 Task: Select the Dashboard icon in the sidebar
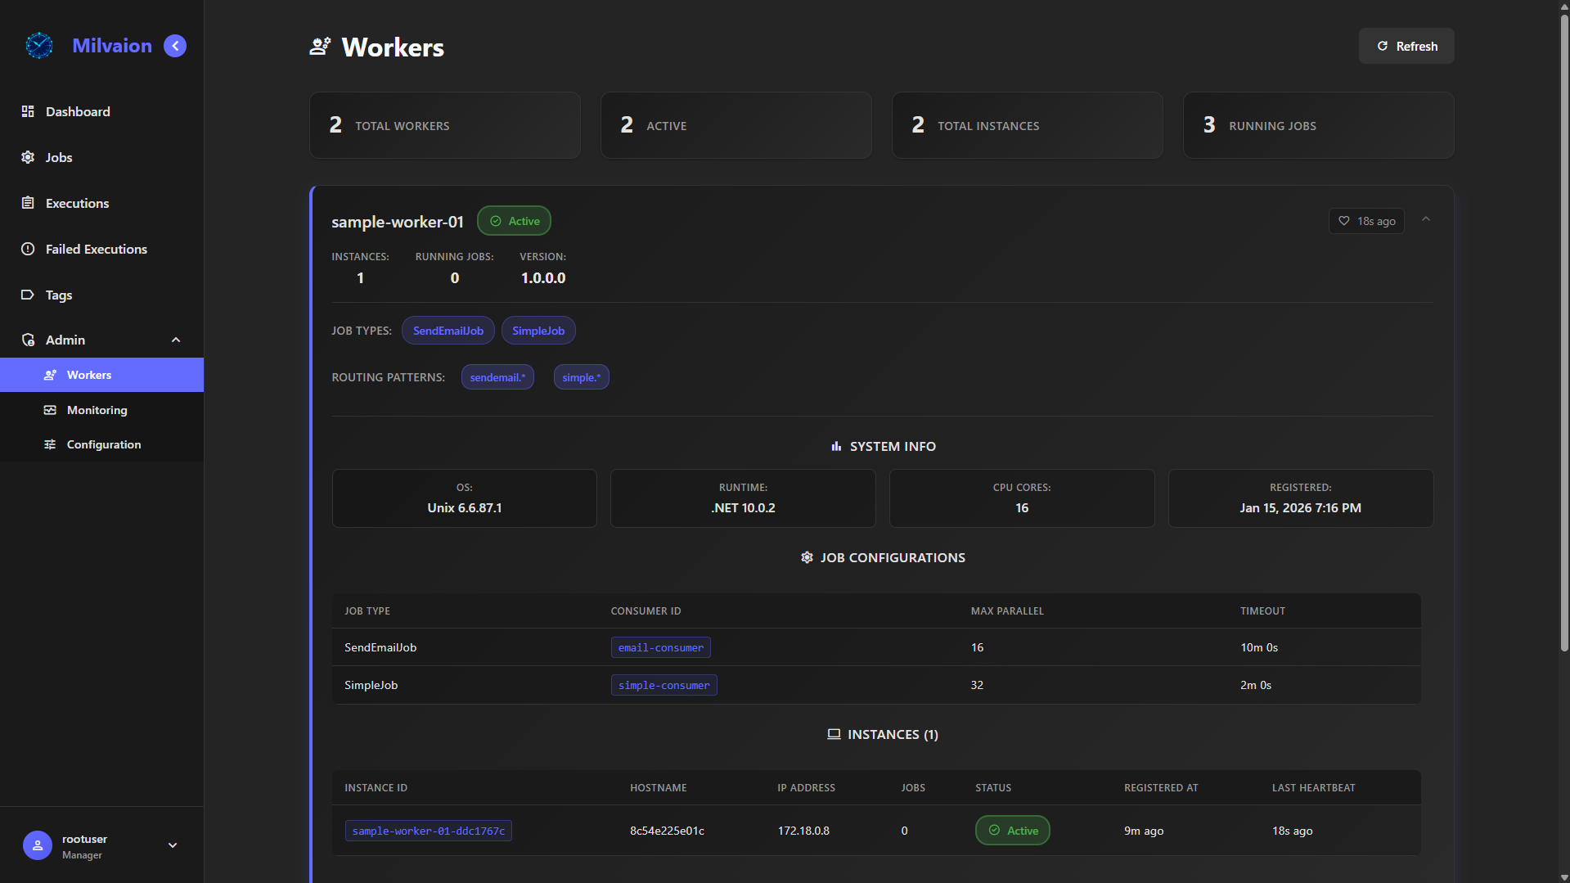(29, 111)
